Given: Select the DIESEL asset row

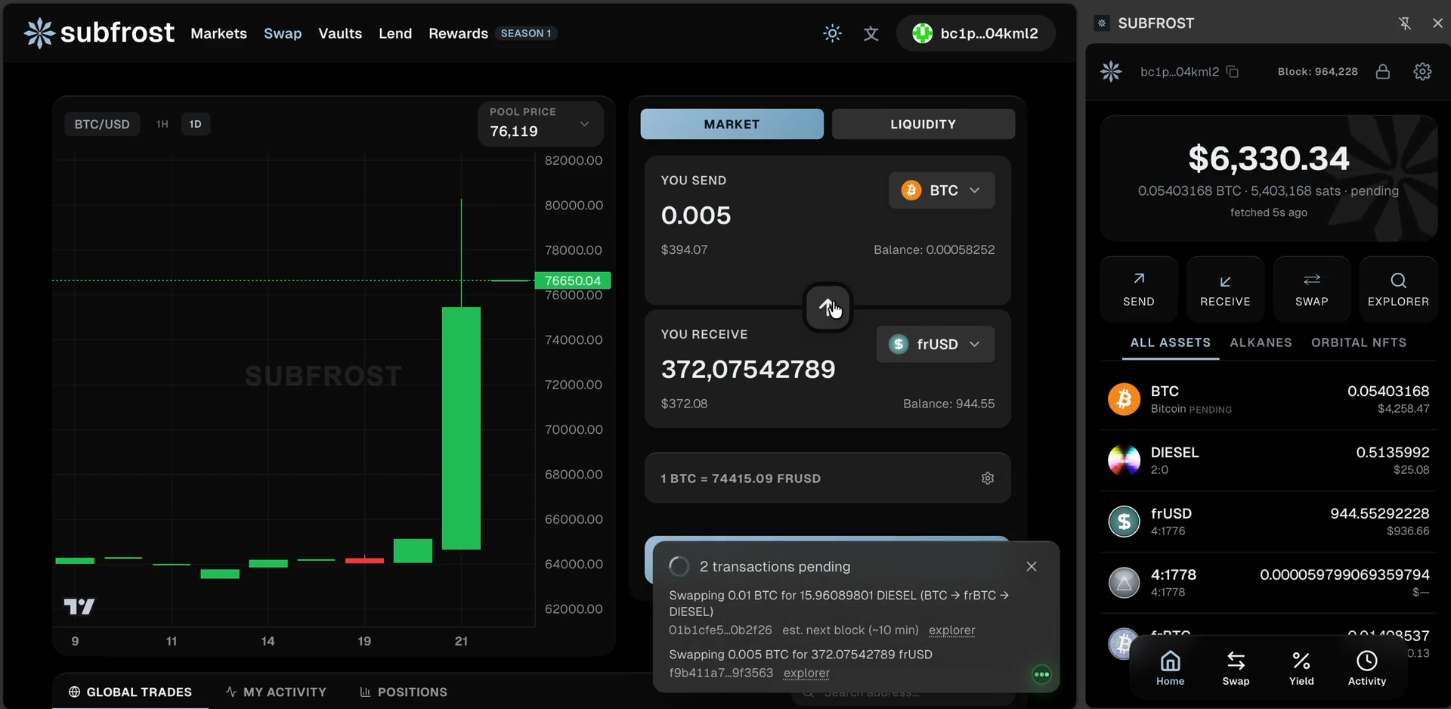Looking at the screenshot, I should (1268, 460).
